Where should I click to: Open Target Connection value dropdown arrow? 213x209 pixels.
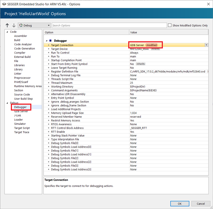point(206,45)
